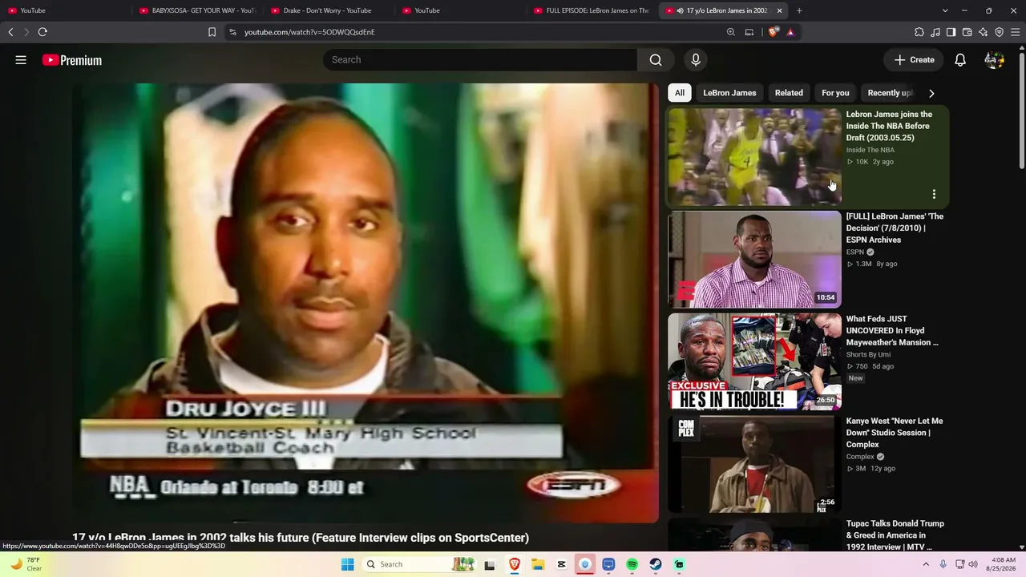Go to YouTube Premium home logo
The height and width of the screenshot is (577, 1026).
click(72, 60)
